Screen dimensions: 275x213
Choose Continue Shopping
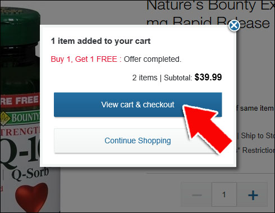point(138,141)
